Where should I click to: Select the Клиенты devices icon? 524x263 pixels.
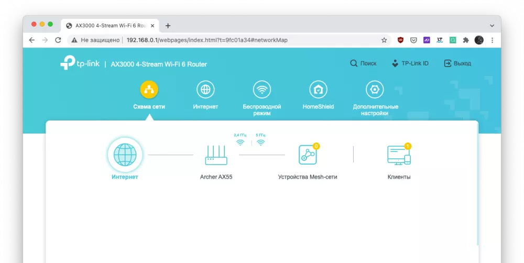click(x=399, y=155)
